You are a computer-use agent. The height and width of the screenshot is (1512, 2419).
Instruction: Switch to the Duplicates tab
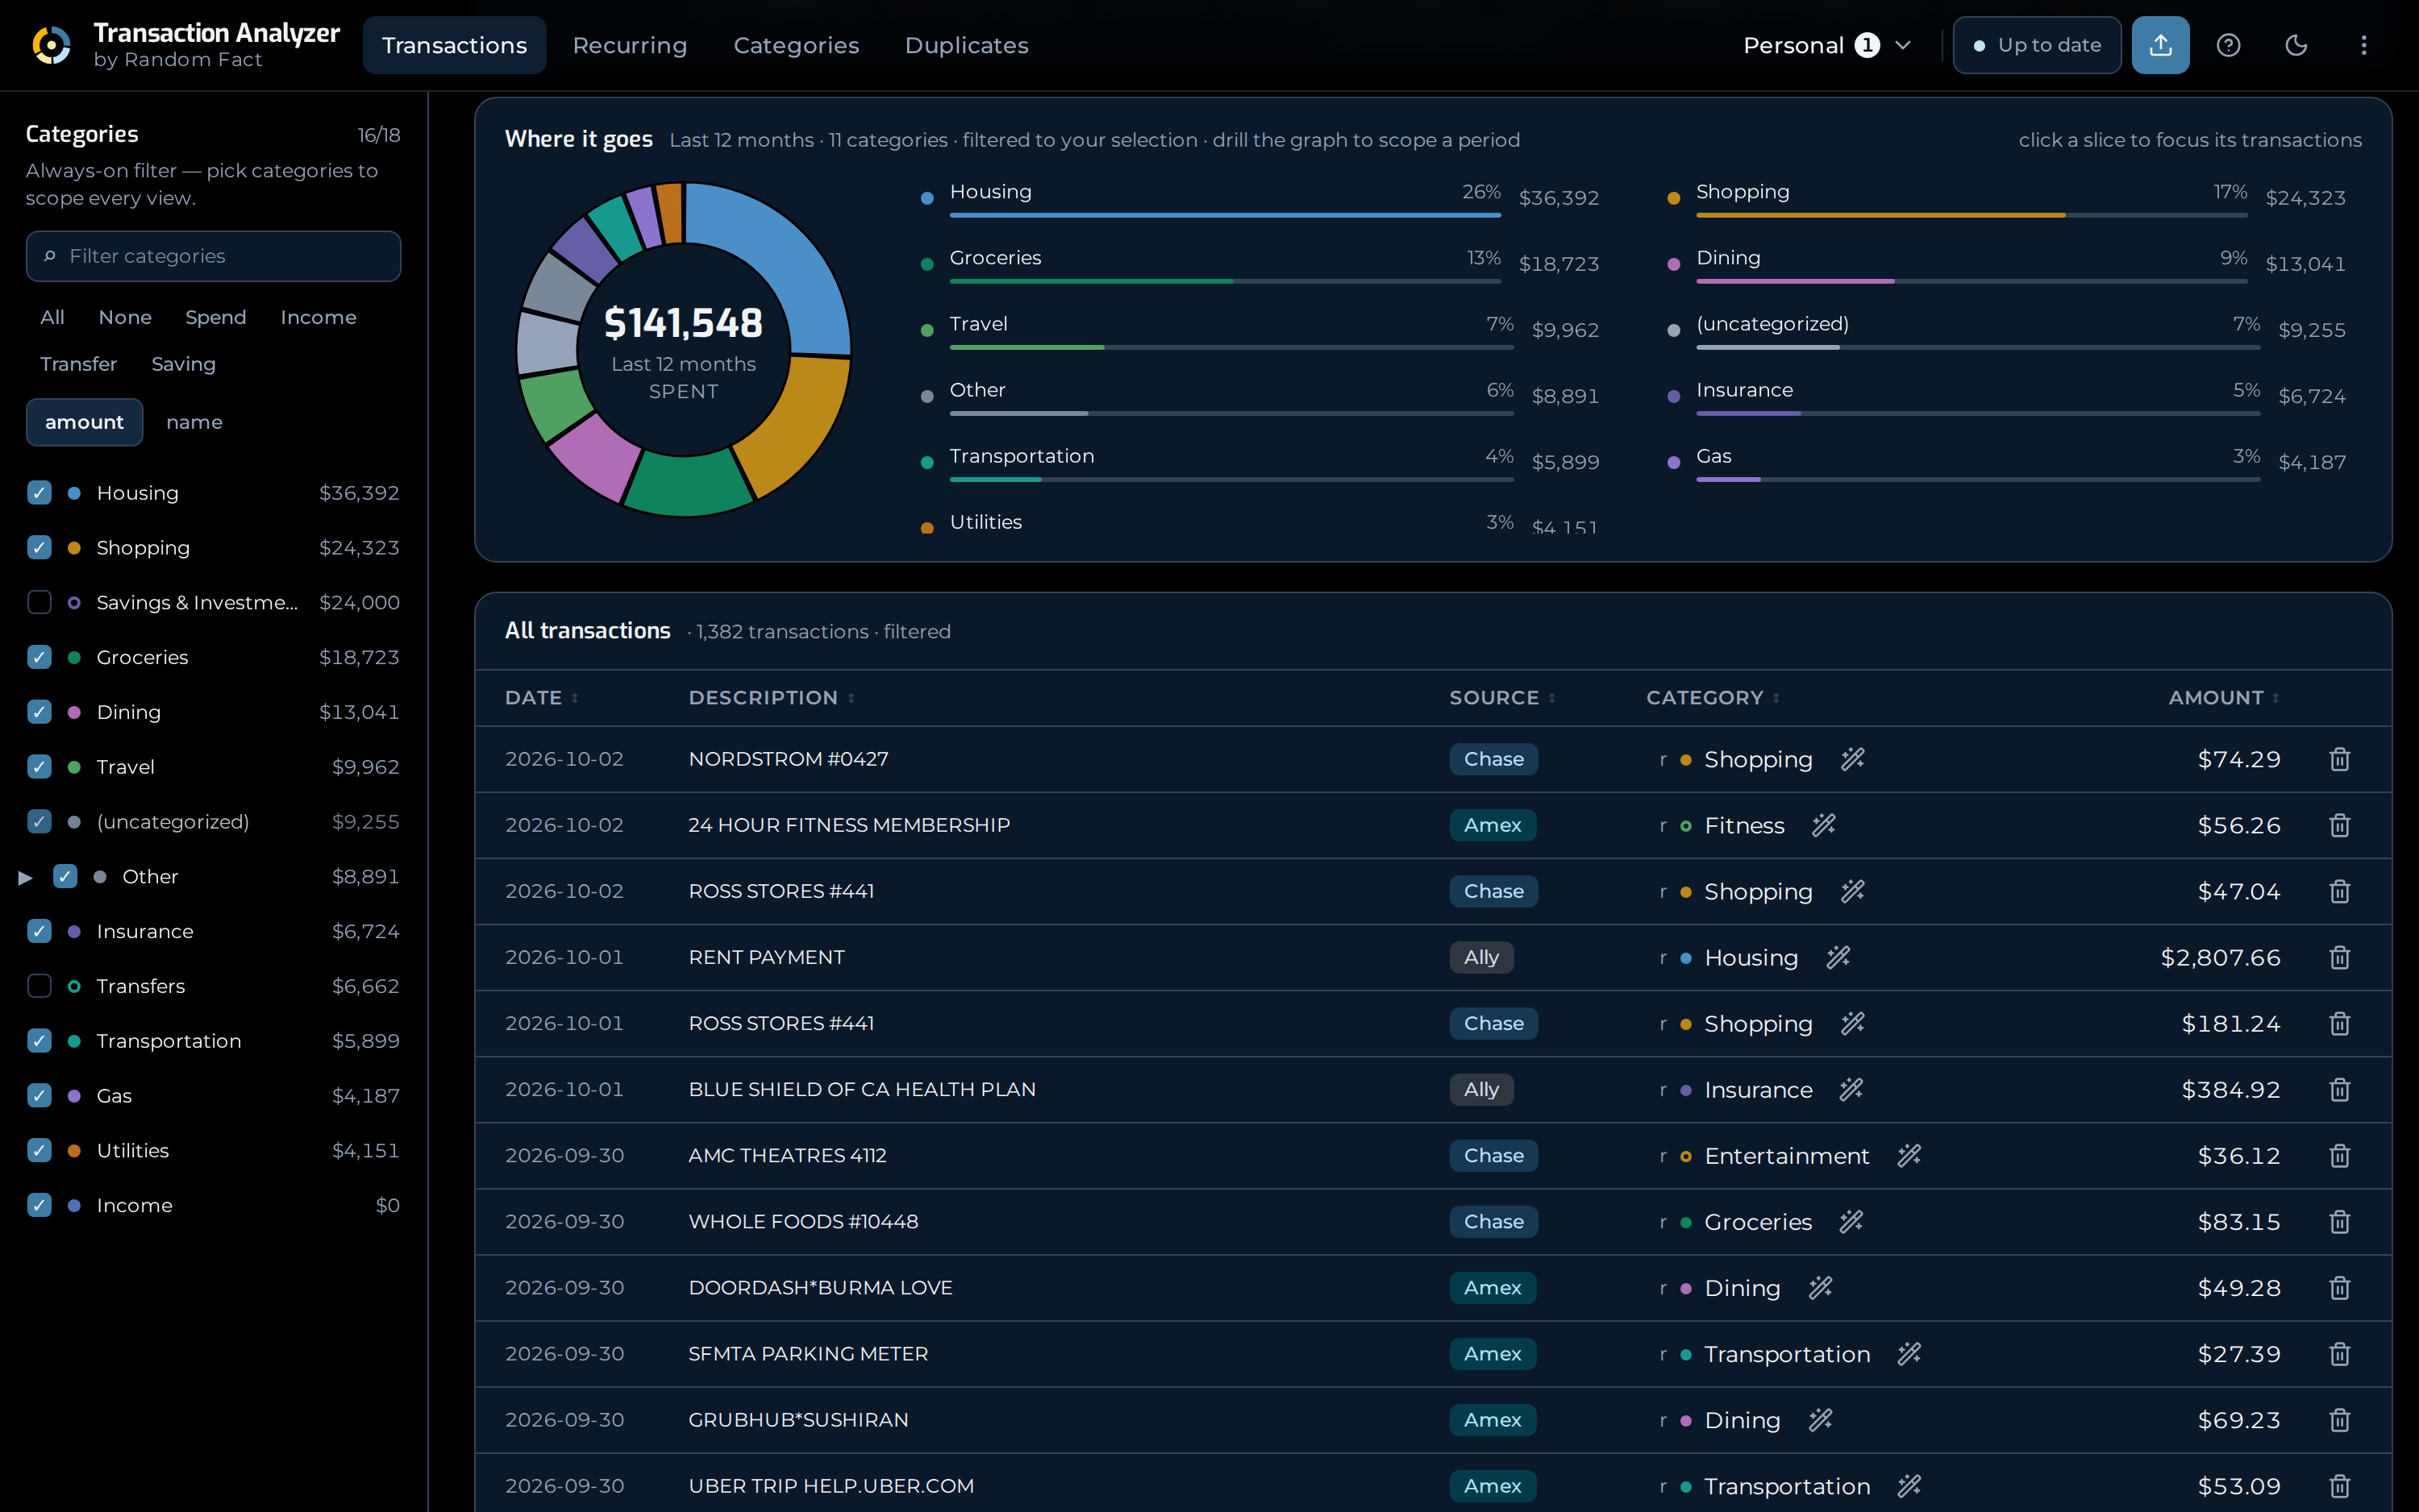click(x=967, y=45)
